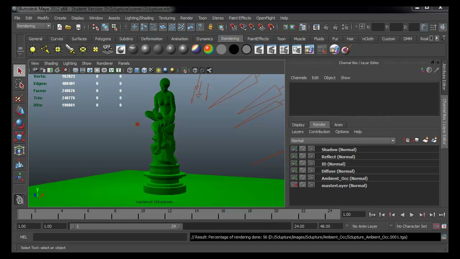Toggle renderable flag on masterLayer
Viewport: 460px width, 259px height.
point(294,185)
